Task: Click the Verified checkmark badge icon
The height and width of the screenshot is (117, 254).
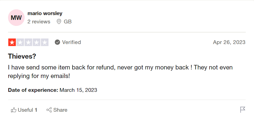Action: [58, 42]
